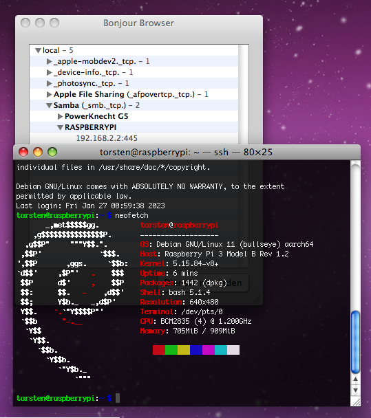Select the Apple File Sharing row label

point(131,94)
